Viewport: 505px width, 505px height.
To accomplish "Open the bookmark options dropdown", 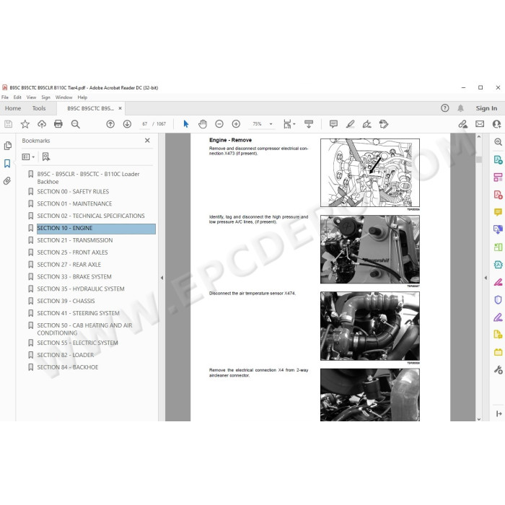I will point(28,157).
